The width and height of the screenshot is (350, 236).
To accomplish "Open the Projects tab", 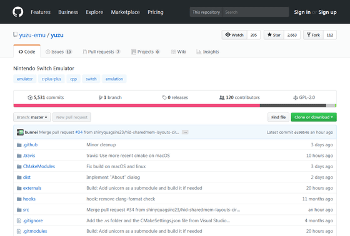I will coord(146,52).
